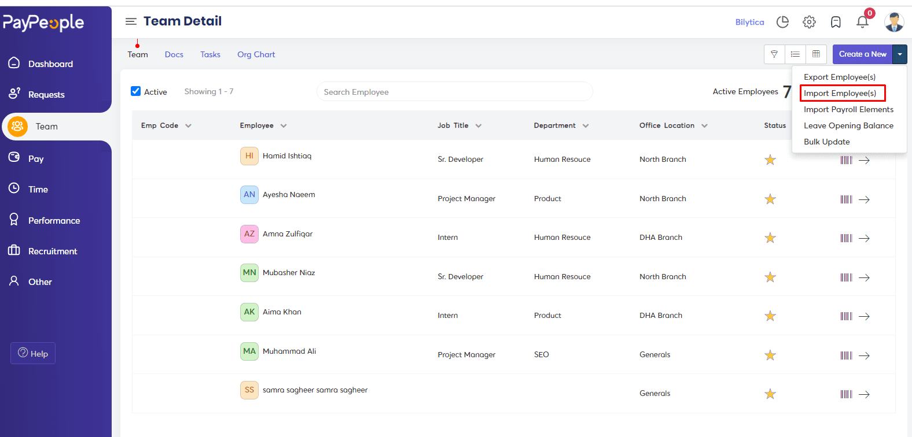Select Export Employee(s) from the menu
Image resolution: width=912 pixels, height=437 pixels.
tap(840, 77)
